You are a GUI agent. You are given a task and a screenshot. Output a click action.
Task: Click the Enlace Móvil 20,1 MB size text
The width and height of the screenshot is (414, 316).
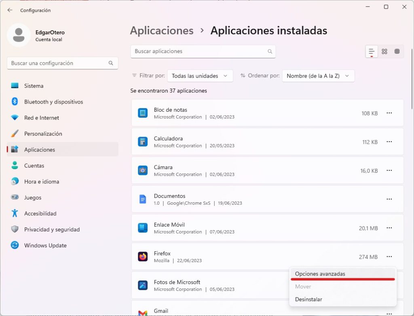point(368,228)
